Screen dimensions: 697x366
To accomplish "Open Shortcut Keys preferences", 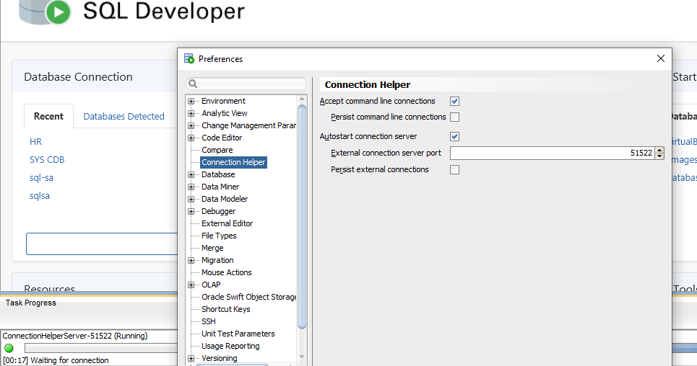I will coord(226,309).
